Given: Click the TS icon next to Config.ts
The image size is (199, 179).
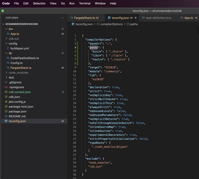Looking at the screenshot, I should [x=8, y=63].
